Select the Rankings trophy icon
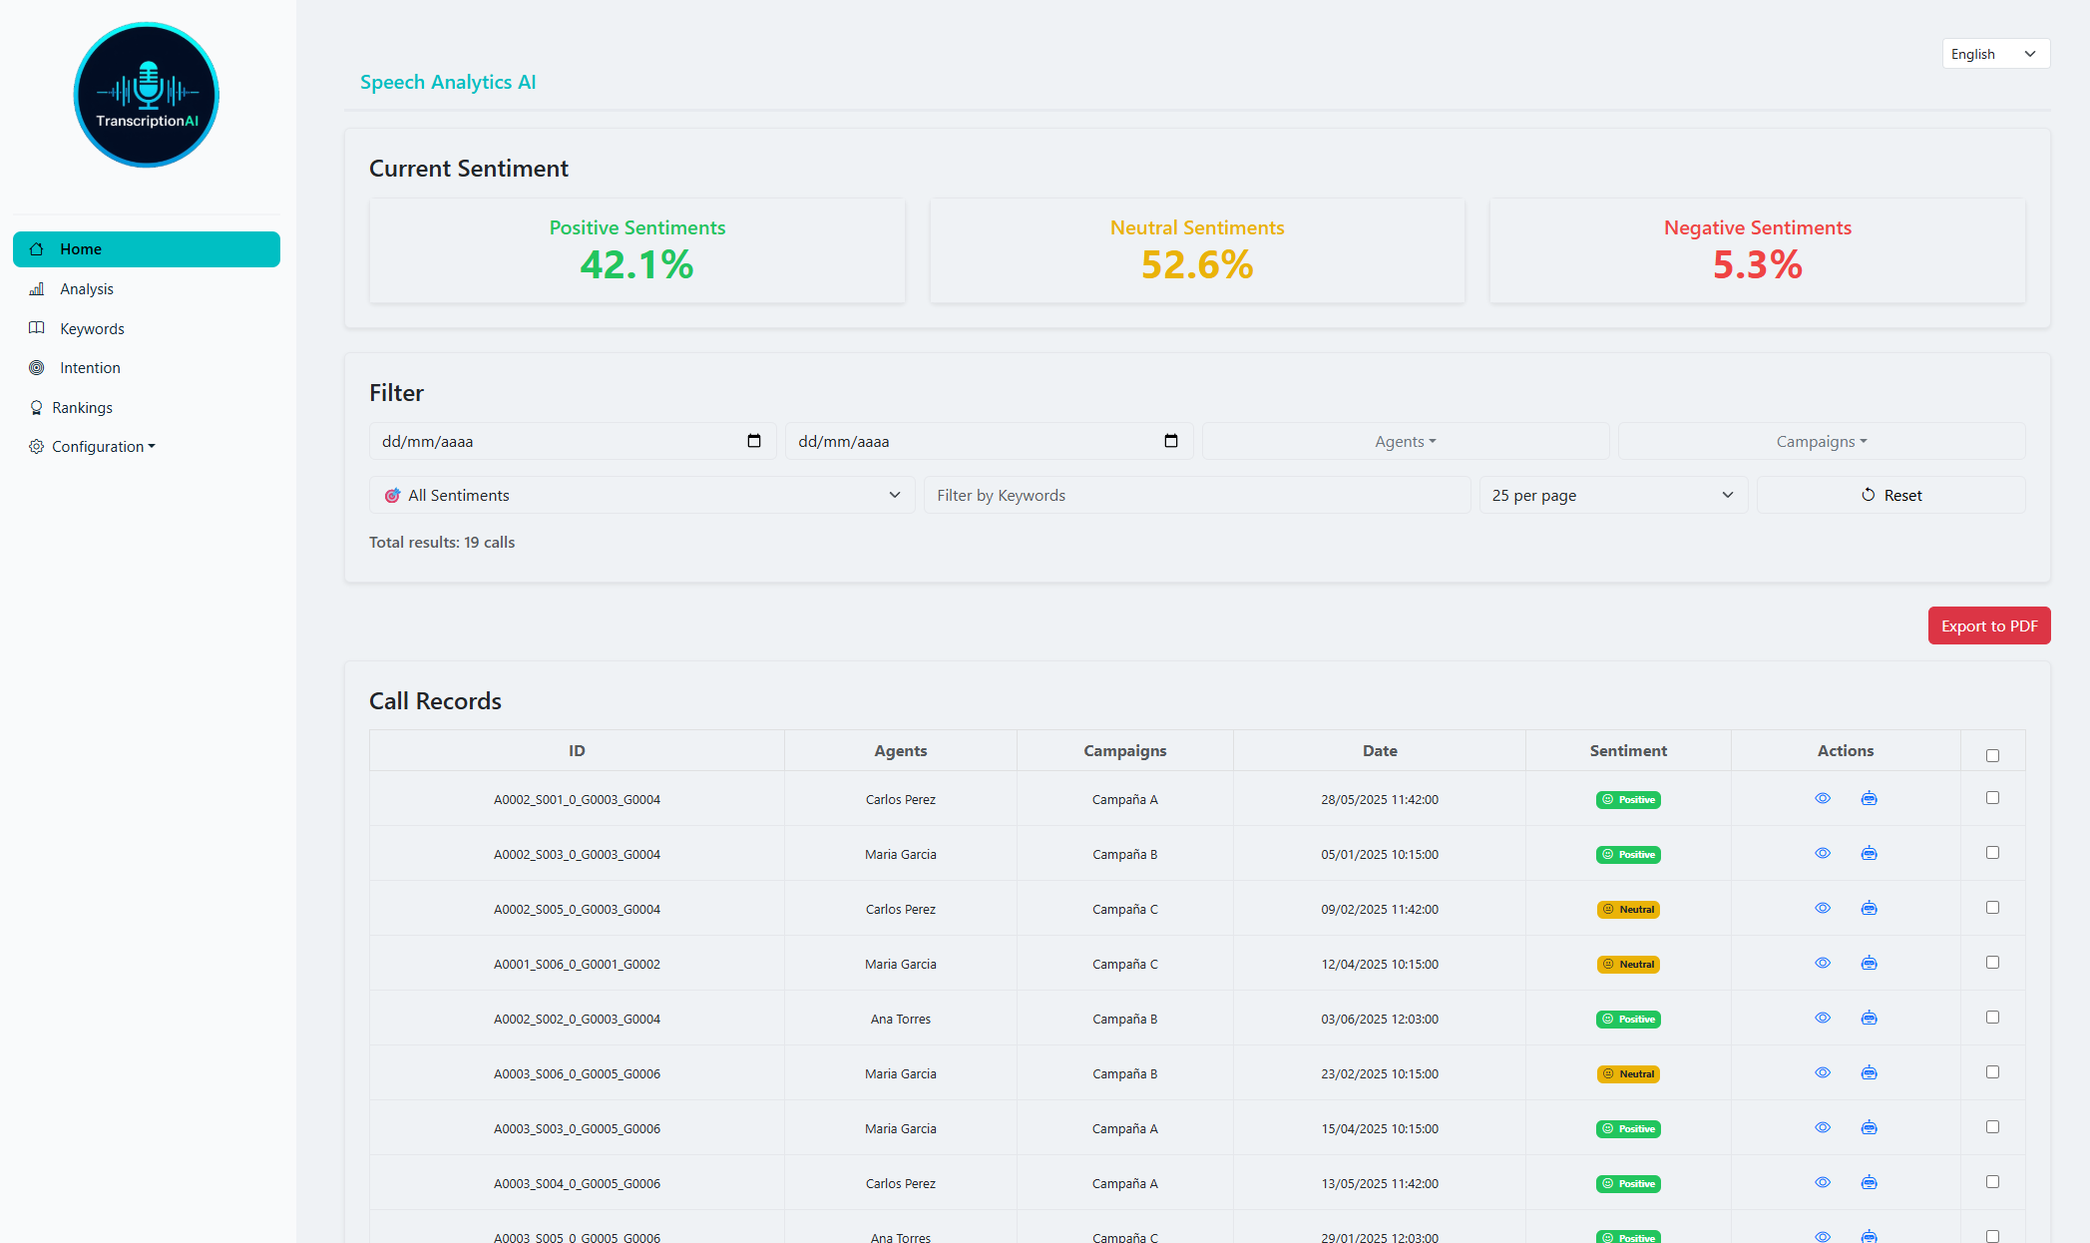 tap(37, 407)
